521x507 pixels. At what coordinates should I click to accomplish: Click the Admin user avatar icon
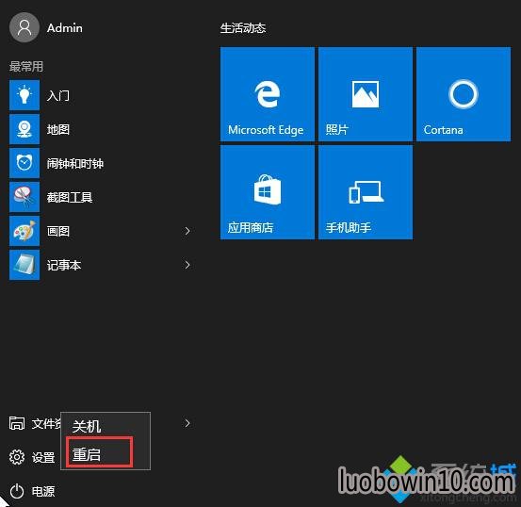(24, 27)
